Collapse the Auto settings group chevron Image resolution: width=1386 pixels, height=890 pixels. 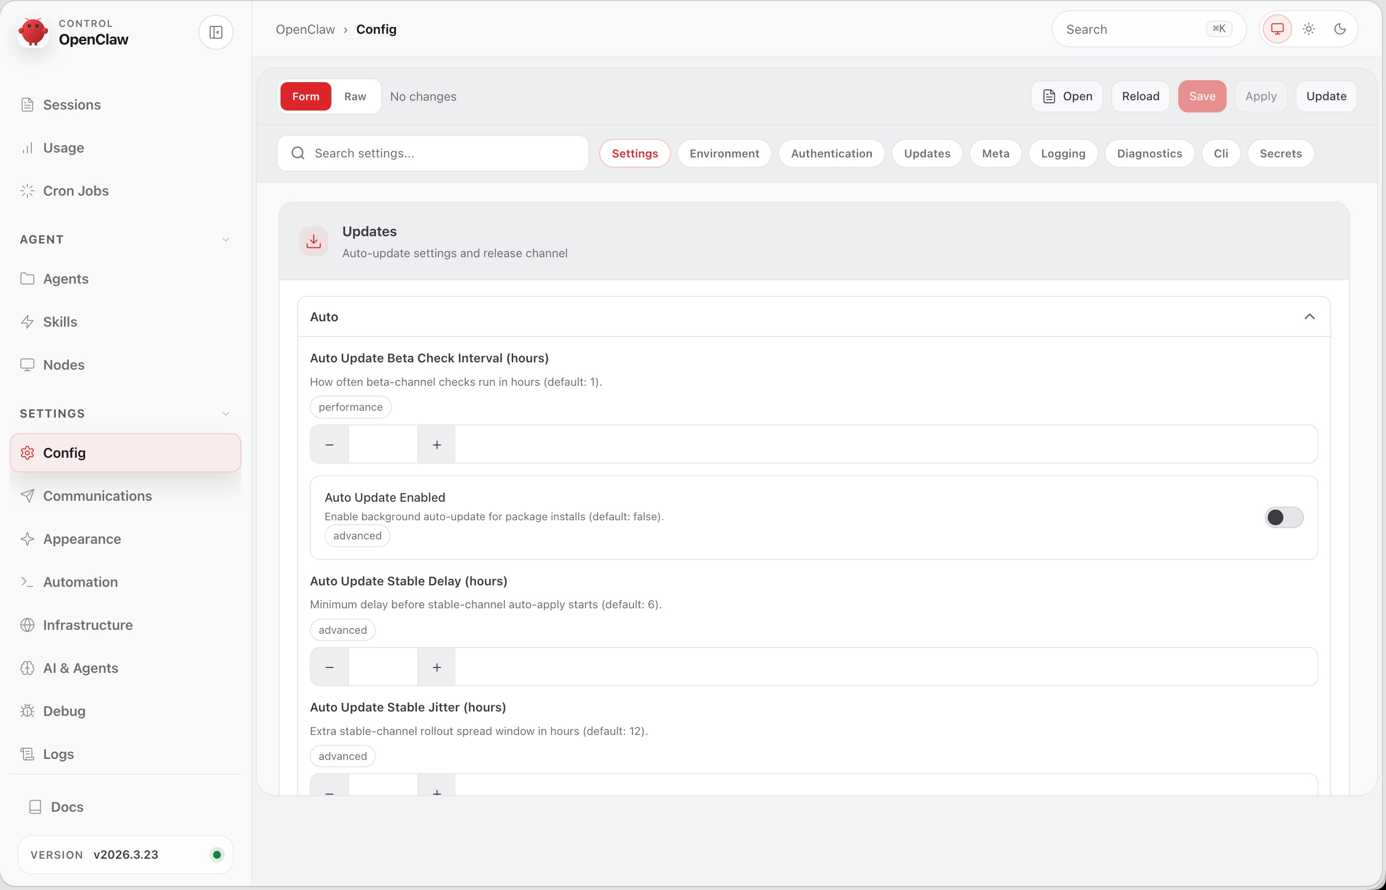1309,317
